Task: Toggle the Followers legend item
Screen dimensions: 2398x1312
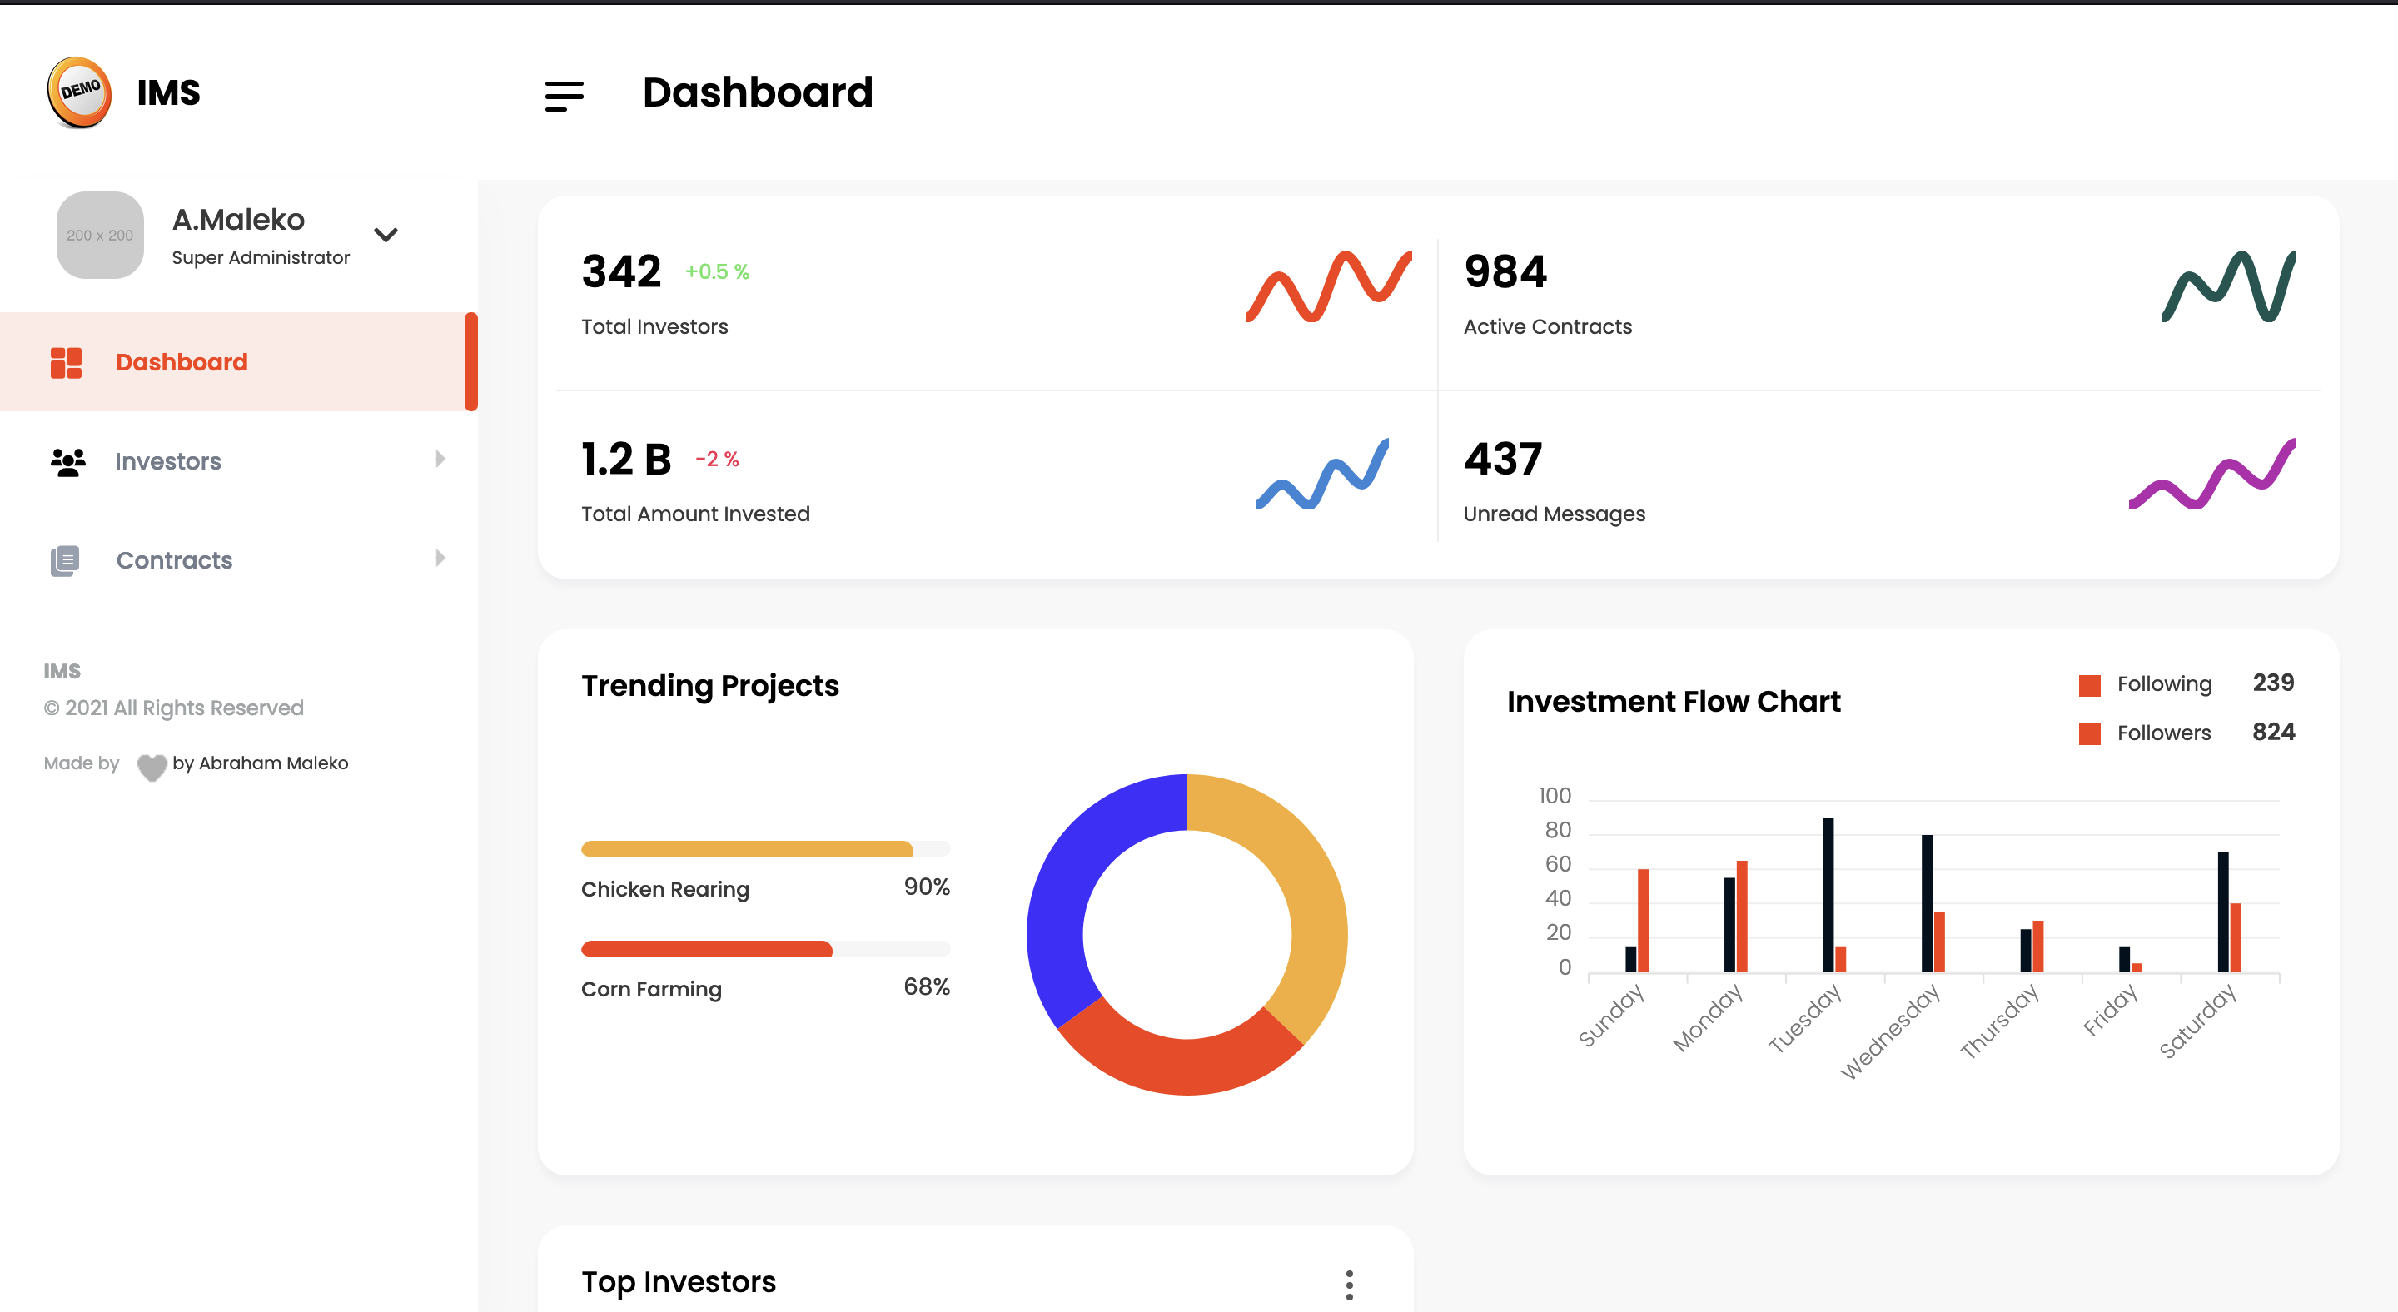Action: pos(2145,733)
